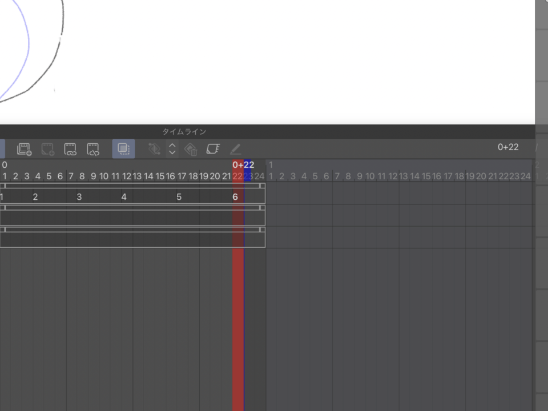Toggle the Enable onion skin button
Screen dimensions: 548x411
coord(123,149)
